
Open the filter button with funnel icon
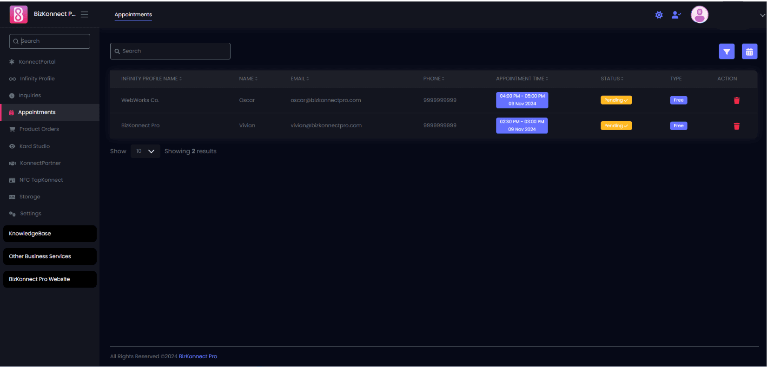[x=727, y=52]
